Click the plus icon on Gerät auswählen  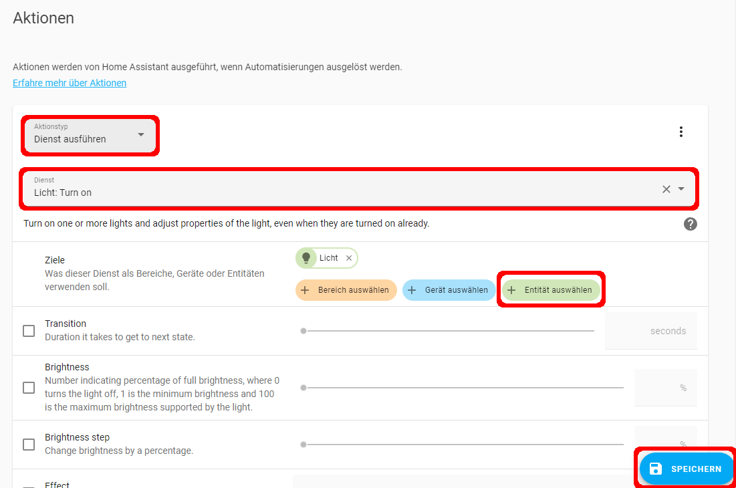[x=412, y=290]
